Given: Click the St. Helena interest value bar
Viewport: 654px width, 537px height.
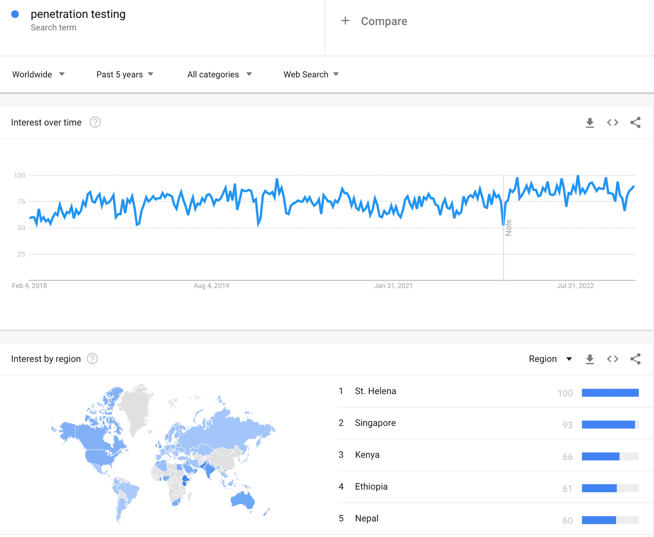Looking at the screenshot, I should 610,392.
